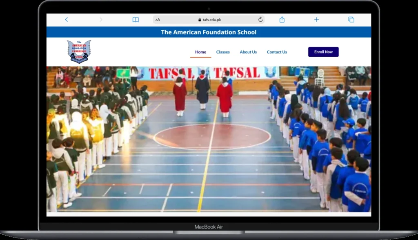Tap the AA reader text-size control
Image resolution: width=418 pixels, height=240 pixels.
[x=158, y=20]
